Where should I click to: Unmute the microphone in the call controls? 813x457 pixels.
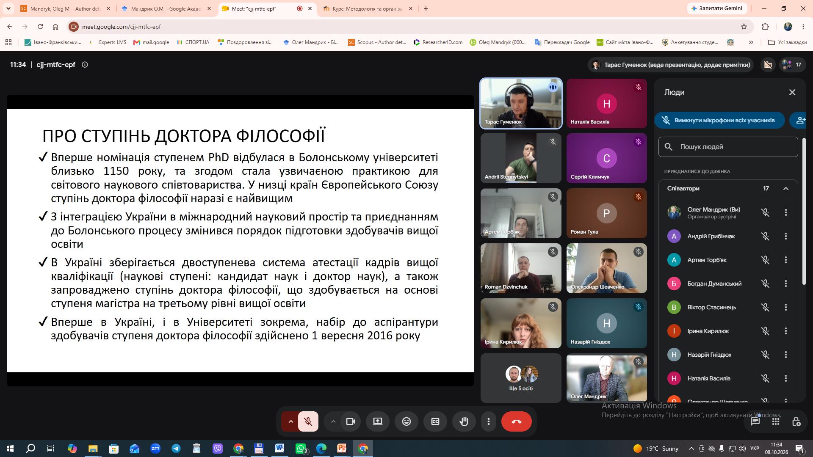pos(308,421)
